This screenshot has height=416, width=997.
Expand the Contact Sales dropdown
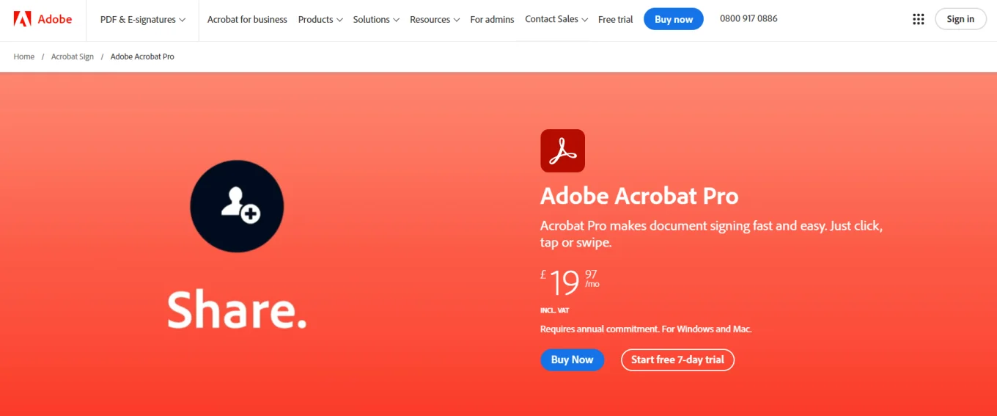click(x=556, y=19)
